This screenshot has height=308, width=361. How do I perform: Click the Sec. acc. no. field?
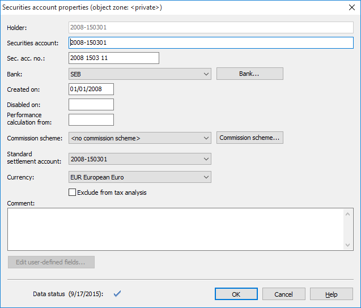113,58
